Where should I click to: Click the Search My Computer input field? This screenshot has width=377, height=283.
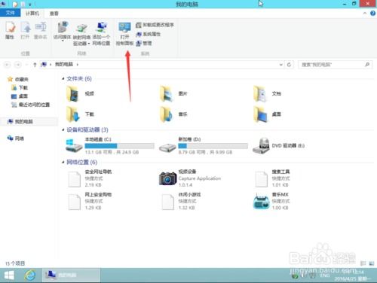click(335, 65)
